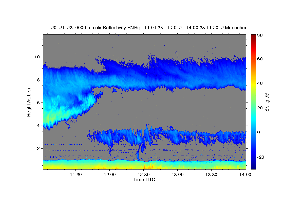Viewport: 304px width, 203px height.
Task: Click the 'Time UTC' axis label
Action: (x=144, y=180)
